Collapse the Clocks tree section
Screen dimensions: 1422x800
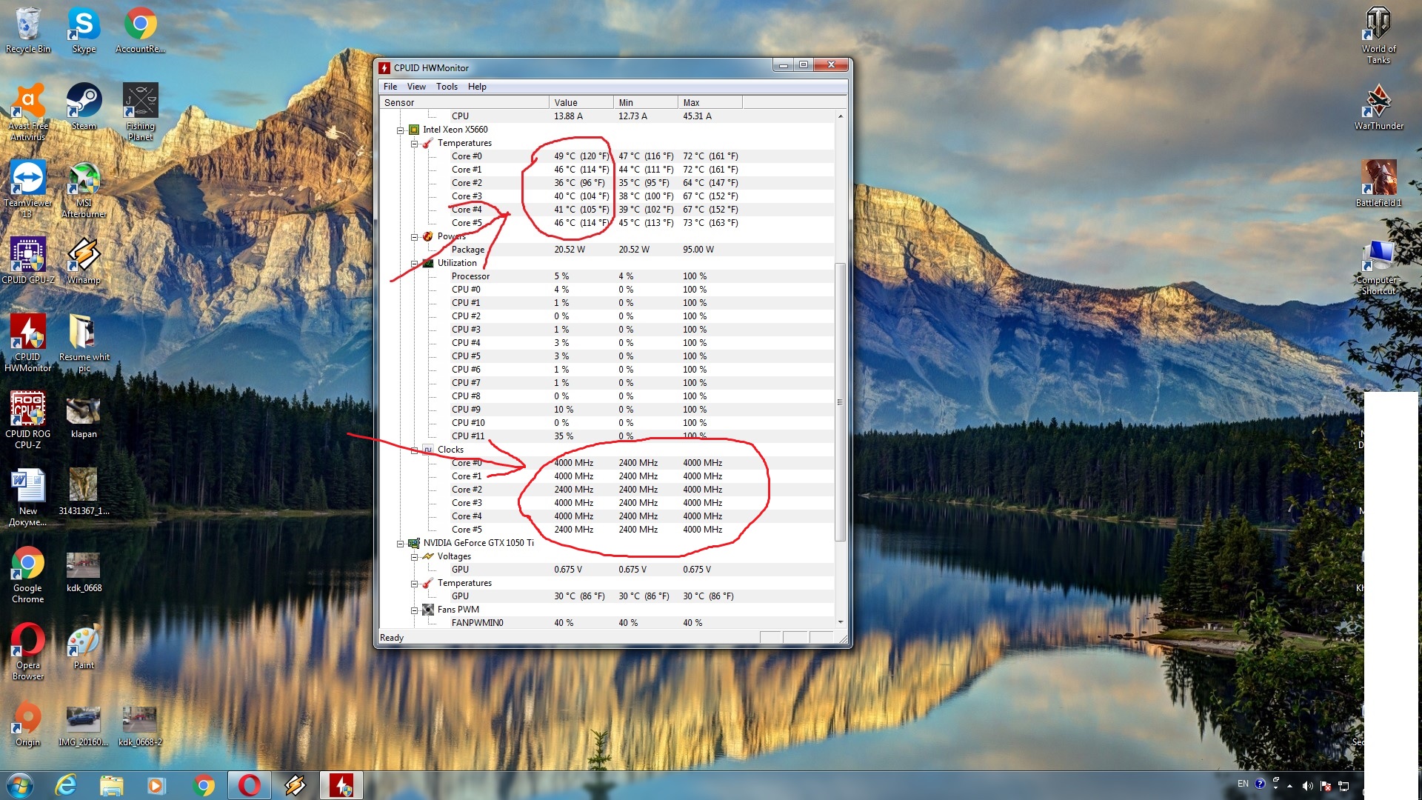(415, 450)
